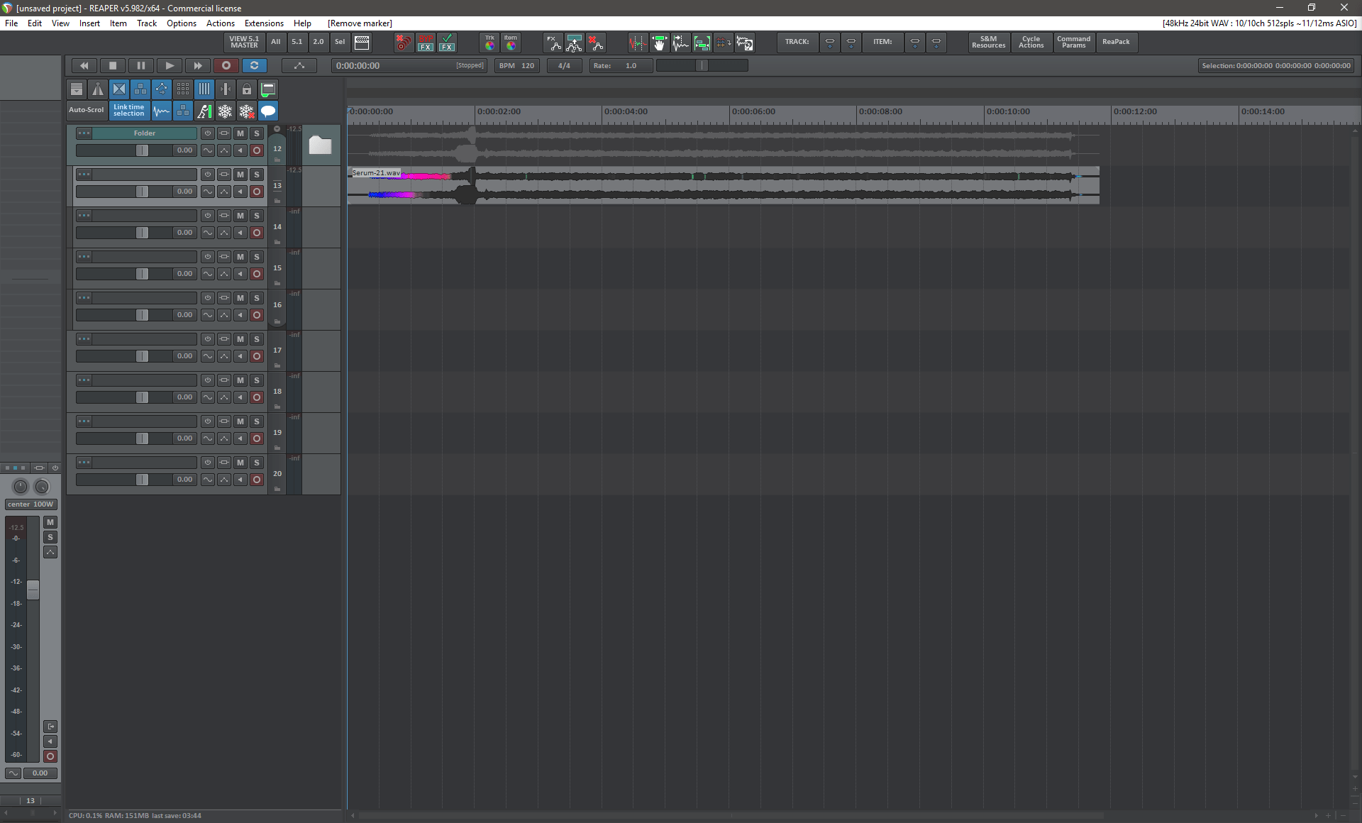
Task: Toggle repeat loop in transport
Action: pyautogui.click(x=254, y=65)
